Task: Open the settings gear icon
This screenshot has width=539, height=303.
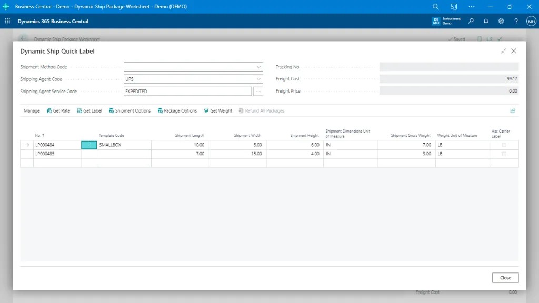Action: pyautogui.click(x=501, y=22)
